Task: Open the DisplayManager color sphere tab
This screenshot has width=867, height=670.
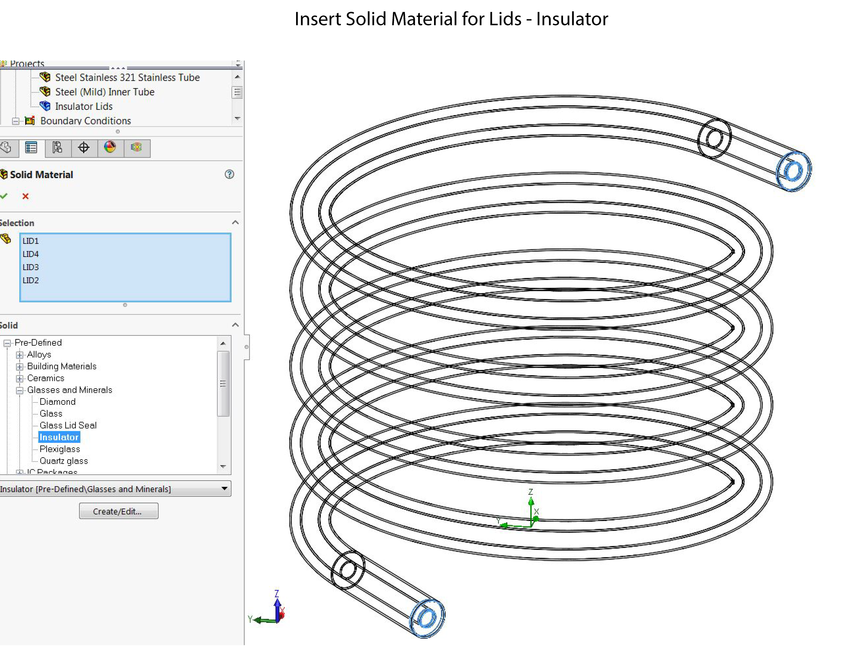Action: [x=110, y=148]
